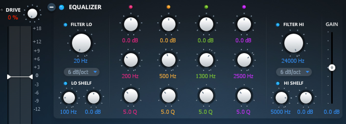Select the purple 0.0 dB gain value

pos(243,40)
